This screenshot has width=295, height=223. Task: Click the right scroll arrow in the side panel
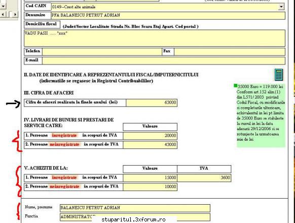[x=15, y=14]
